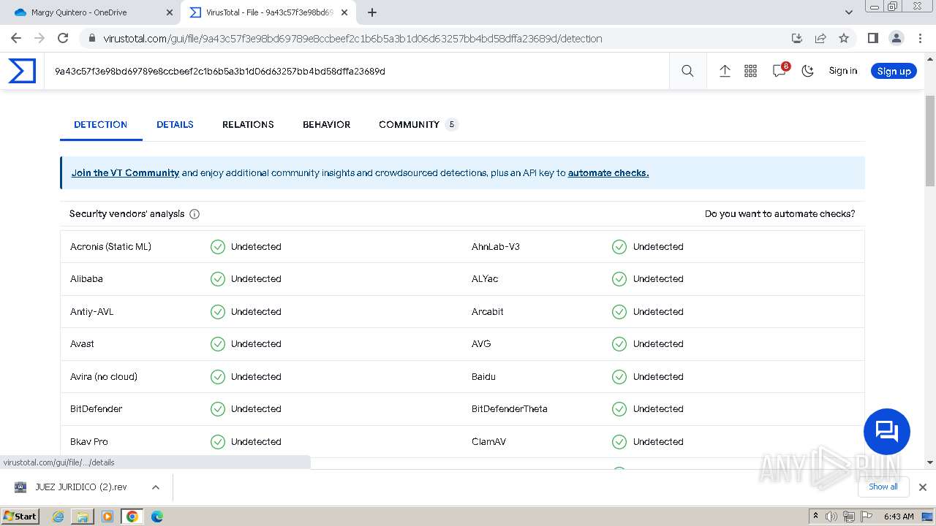The image size is (936, 526).
Task: Click the taskbar volume icon
Action: tap(831, 517)
